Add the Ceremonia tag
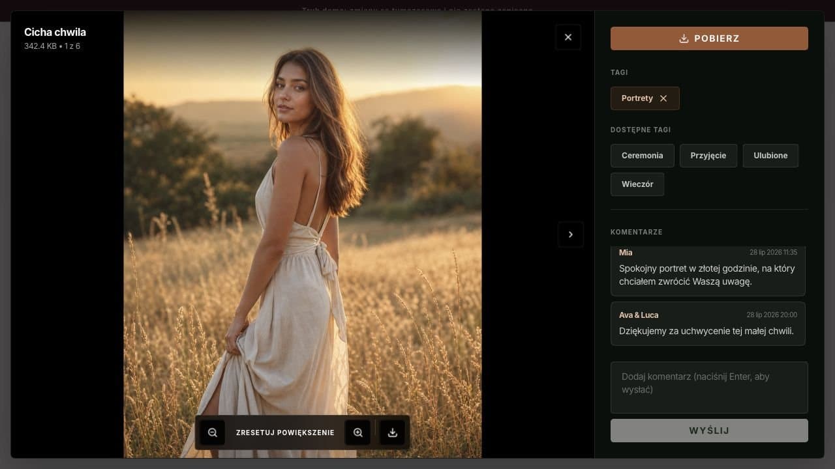Screen dimensions: 835x469 (643, 156)
